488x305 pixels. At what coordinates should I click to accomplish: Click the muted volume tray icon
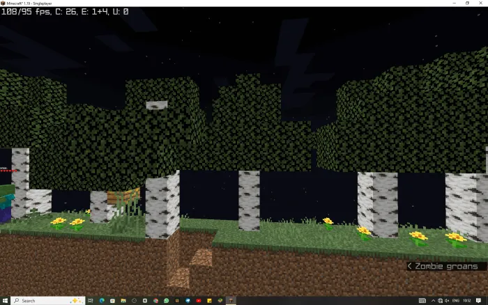tap(447, 301)
